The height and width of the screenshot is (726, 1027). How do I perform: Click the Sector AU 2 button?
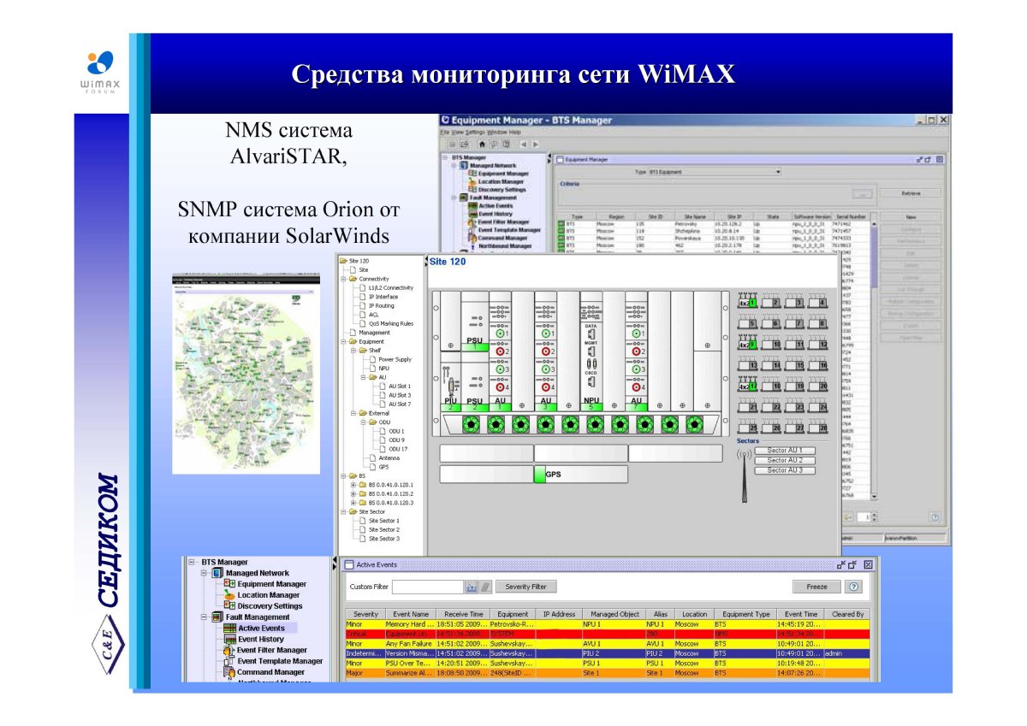[x=785, y=460]
